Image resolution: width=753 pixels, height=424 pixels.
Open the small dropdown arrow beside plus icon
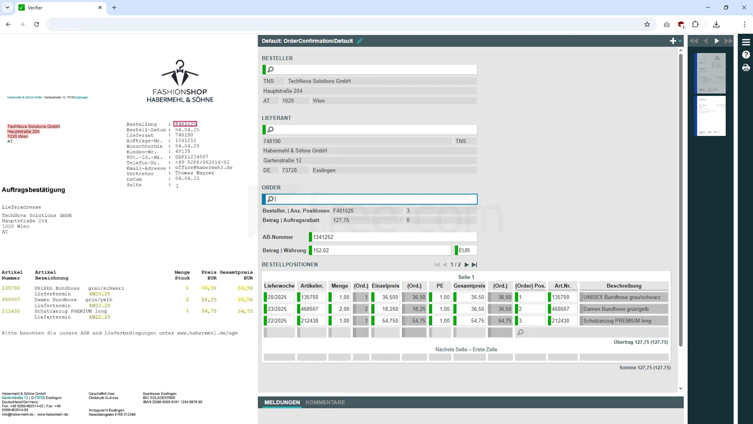point(680,41)
